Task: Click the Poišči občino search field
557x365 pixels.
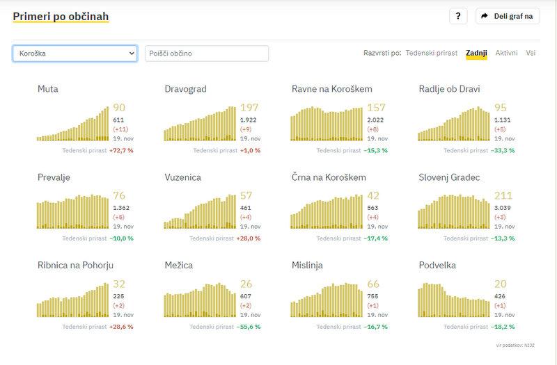Action: 206,54
